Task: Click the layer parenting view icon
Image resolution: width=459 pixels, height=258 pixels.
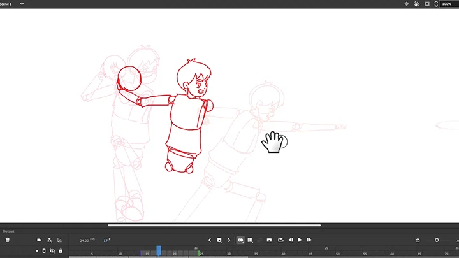Action: tap(50, 240)
